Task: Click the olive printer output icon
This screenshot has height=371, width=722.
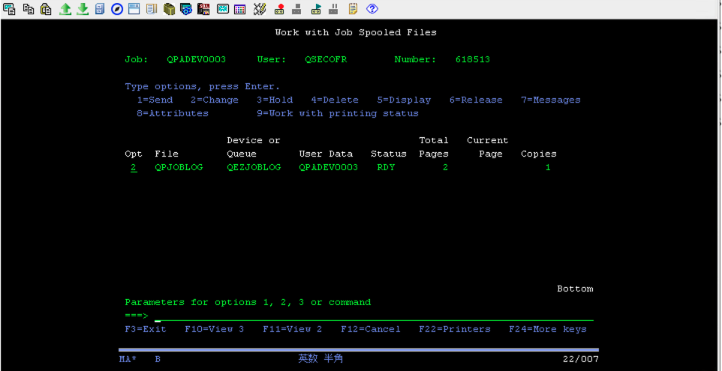Action: 169,8
